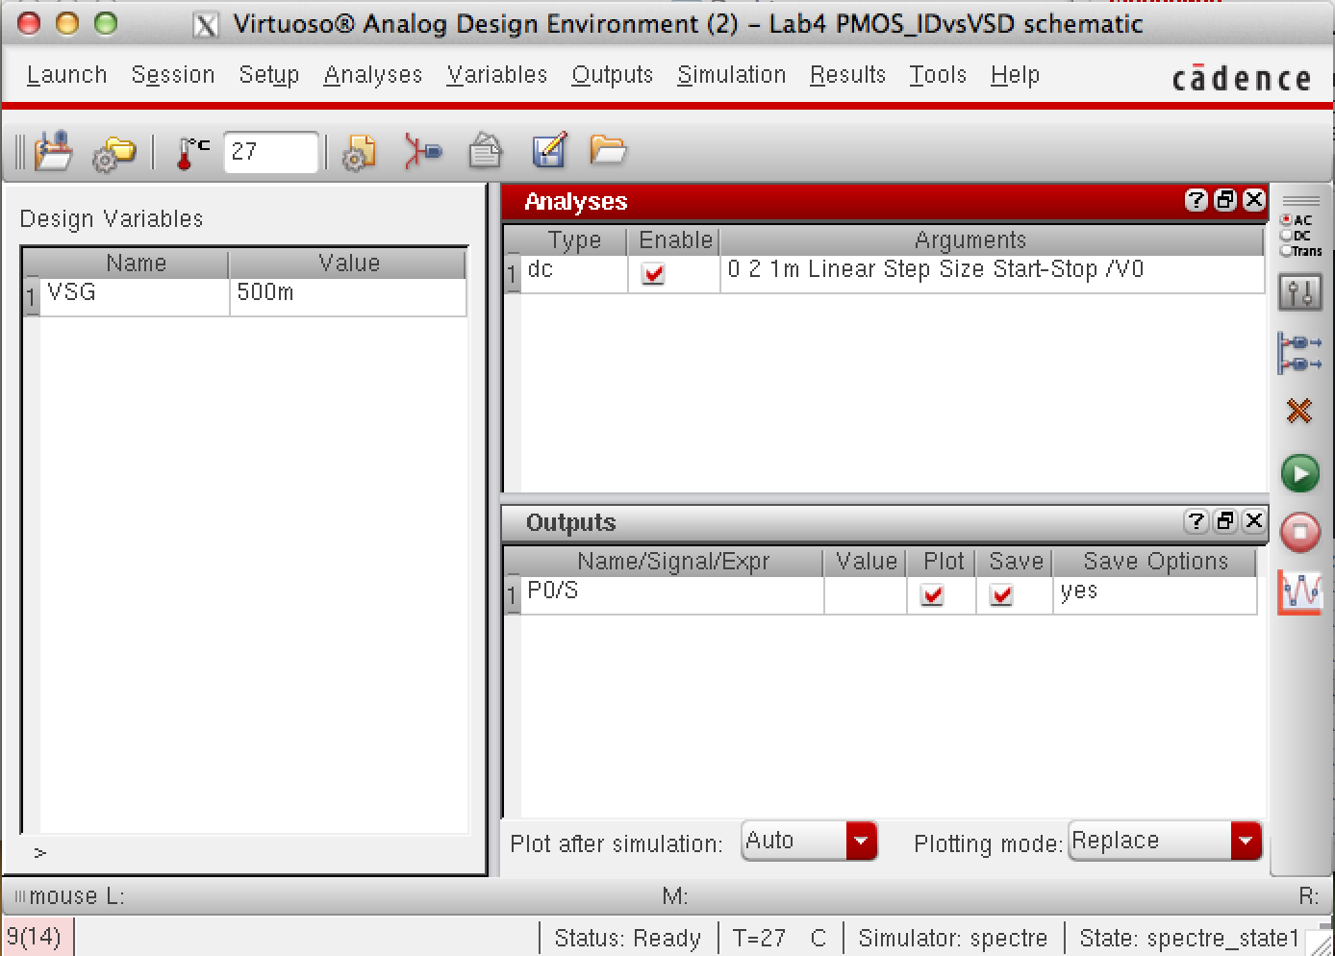The width and height of the screenshot is (1335, 956).
Task: Click the printer-style outputs setup icon
Action: (486, 151)
